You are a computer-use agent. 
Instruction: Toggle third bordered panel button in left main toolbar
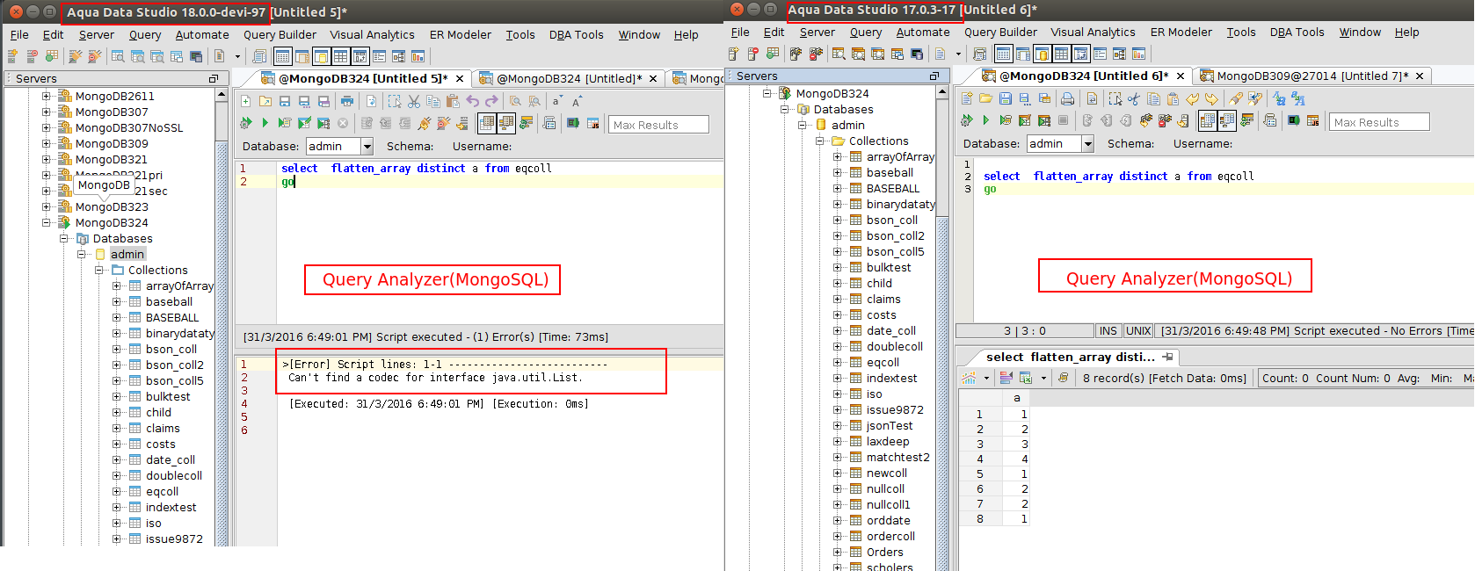point(321,56)
